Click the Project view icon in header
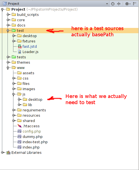139x170 pixels. tap(5, 4)
